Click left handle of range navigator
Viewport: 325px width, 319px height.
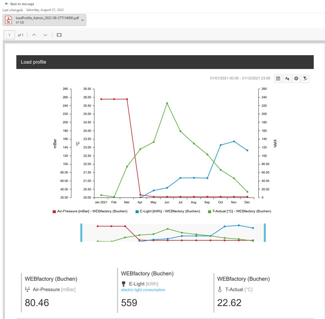click(x=81, y=233)
